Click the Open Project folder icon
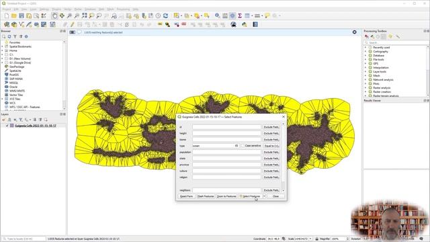The width and height of the screenshot is (430, 242). tap(14, 16)
